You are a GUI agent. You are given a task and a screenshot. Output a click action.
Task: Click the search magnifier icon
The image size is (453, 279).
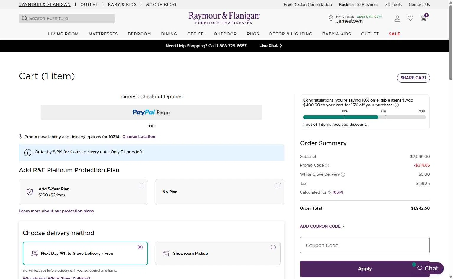(25, 19)
